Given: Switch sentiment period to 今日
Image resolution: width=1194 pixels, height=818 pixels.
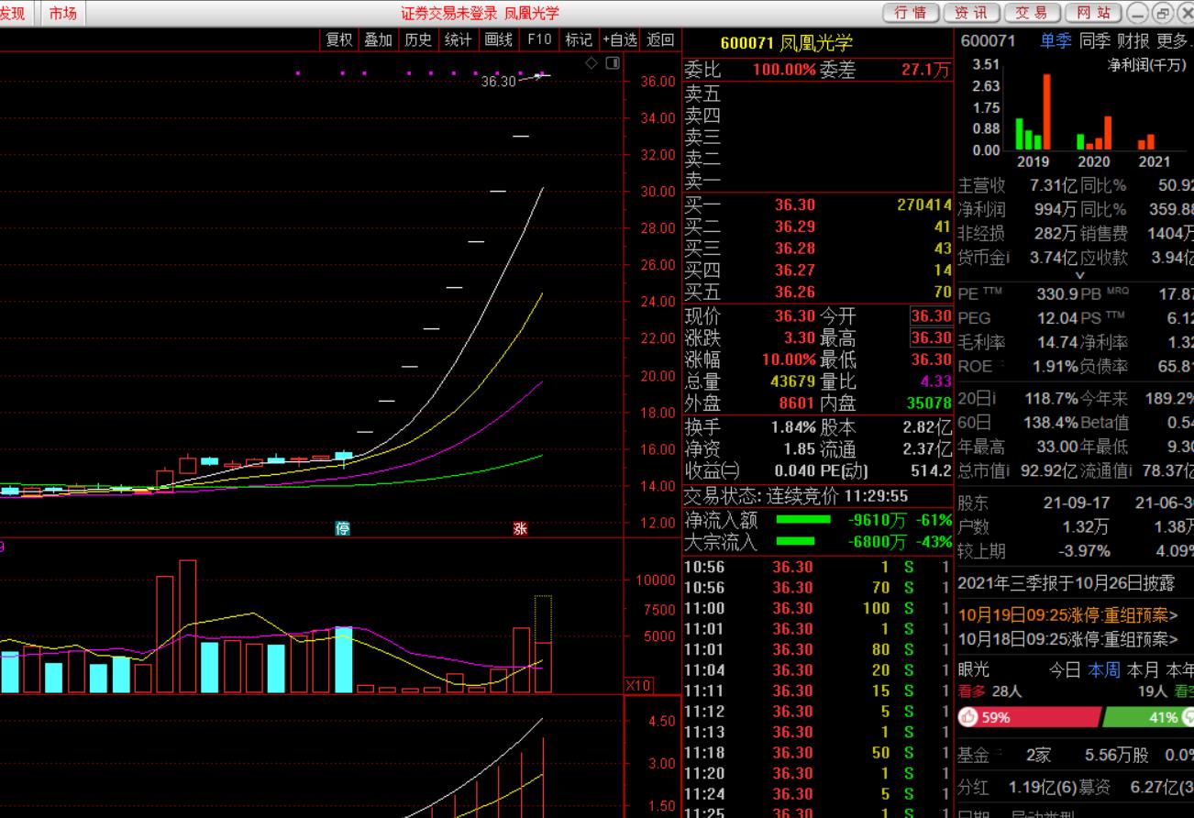Looking at the screenshot, I should 1065,670.
